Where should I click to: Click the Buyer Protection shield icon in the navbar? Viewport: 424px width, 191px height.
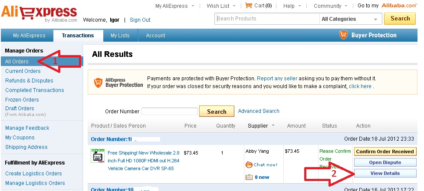coord(343,35)
